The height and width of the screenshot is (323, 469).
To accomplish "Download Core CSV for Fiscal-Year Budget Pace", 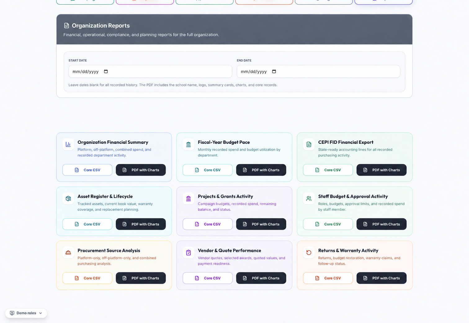I will tap(208, 170).
